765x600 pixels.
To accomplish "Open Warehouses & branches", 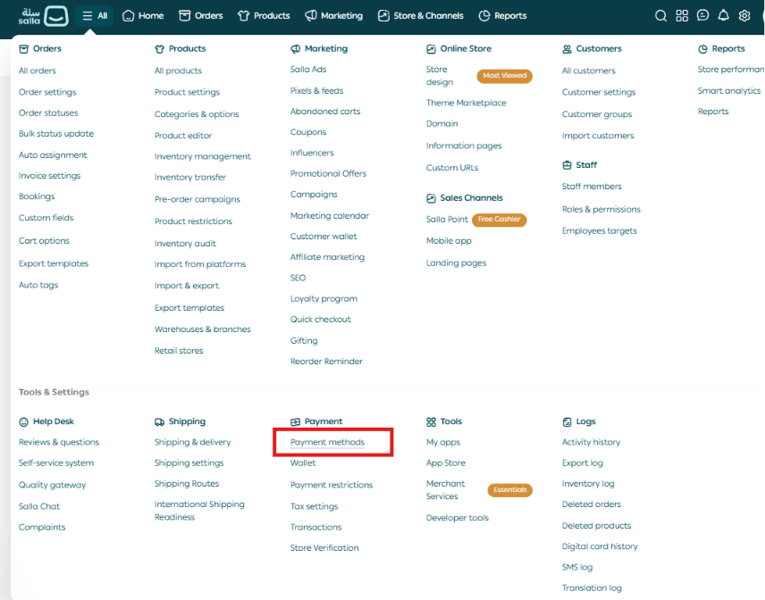I will click(x=203, y=329).
